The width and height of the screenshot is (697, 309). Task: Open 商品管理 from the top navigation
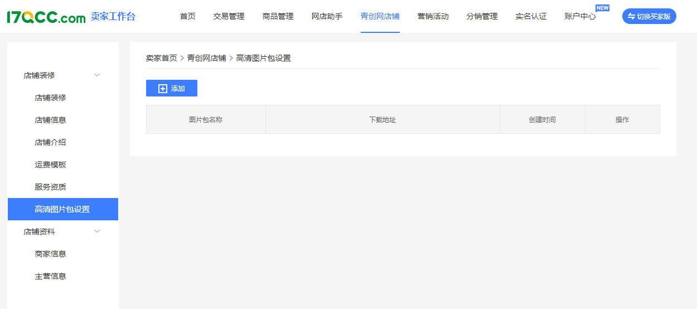(278, 17)
